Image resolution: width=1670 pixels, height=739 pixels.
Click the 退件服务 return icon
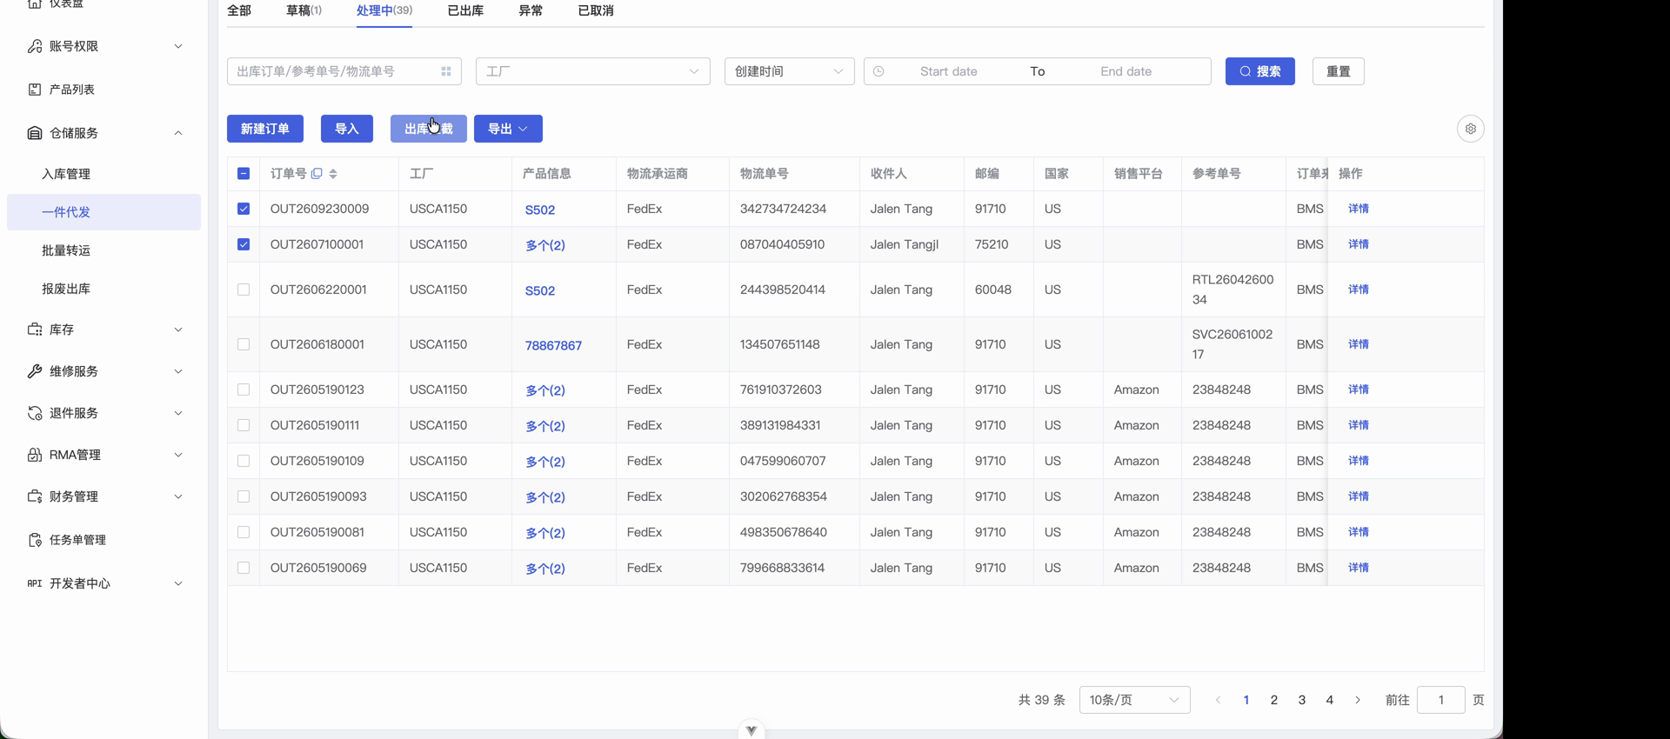(35, 413)
